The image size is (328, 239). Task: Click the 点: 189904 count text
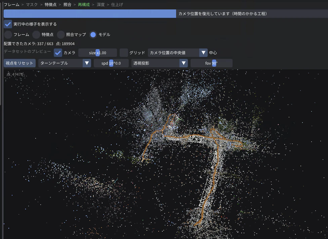(x=65, y=44)
